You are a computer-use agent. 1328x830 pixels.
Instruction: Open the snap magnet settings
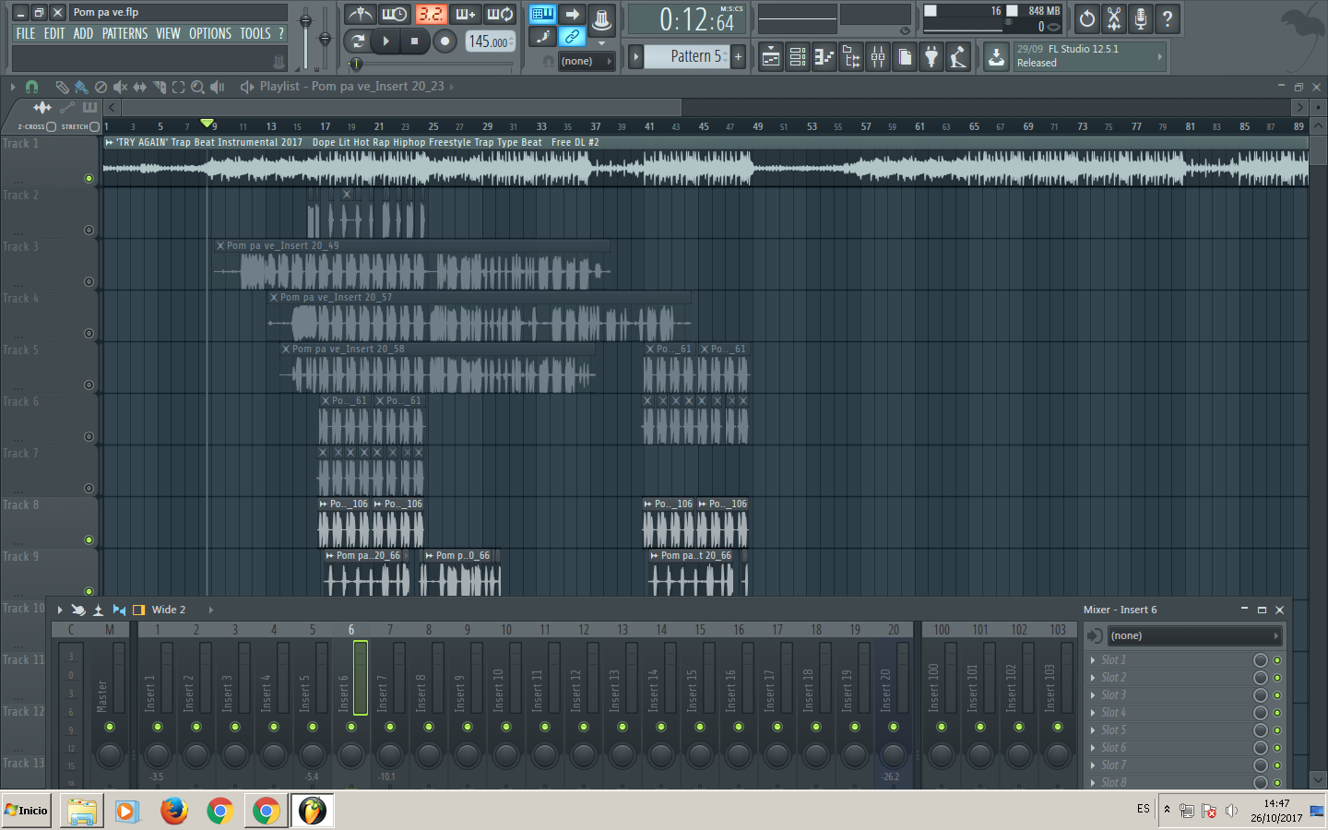pos(30,87)
